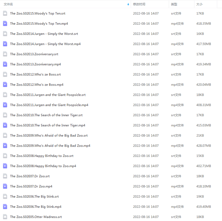The height and width of the screenshot is (221, 222).
Task: Select file name The Zoo.S02E12.Who's ze Boss.mp4
Action: tap(37, 85)
